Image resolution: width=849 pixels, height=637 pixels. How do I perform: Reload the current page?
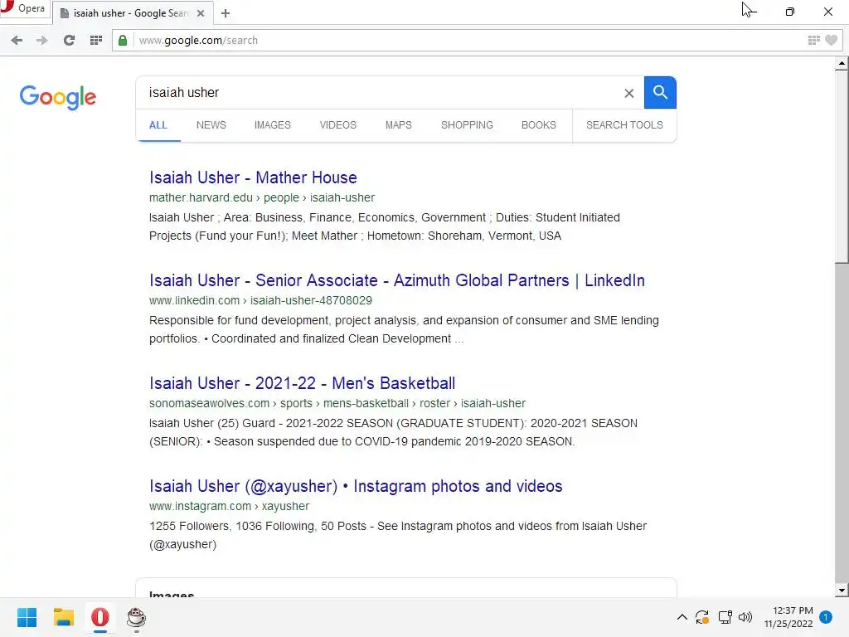69,40
